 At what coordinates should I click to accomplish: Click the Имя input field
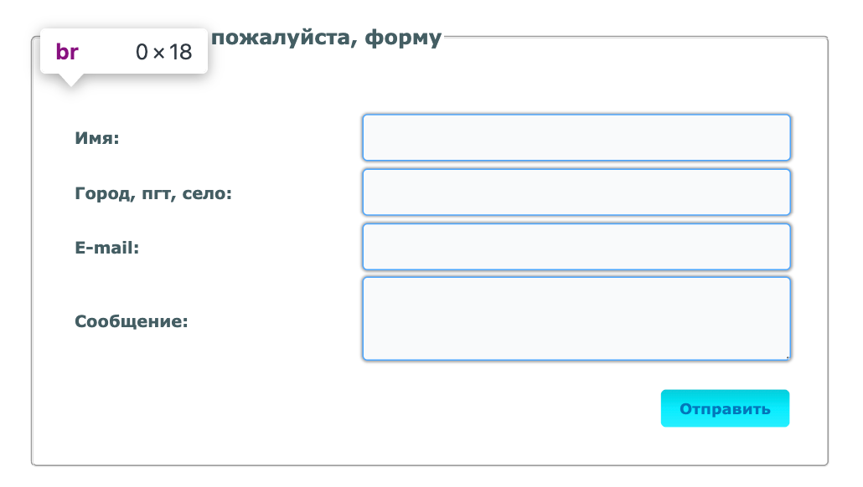[x=576, y=137]
